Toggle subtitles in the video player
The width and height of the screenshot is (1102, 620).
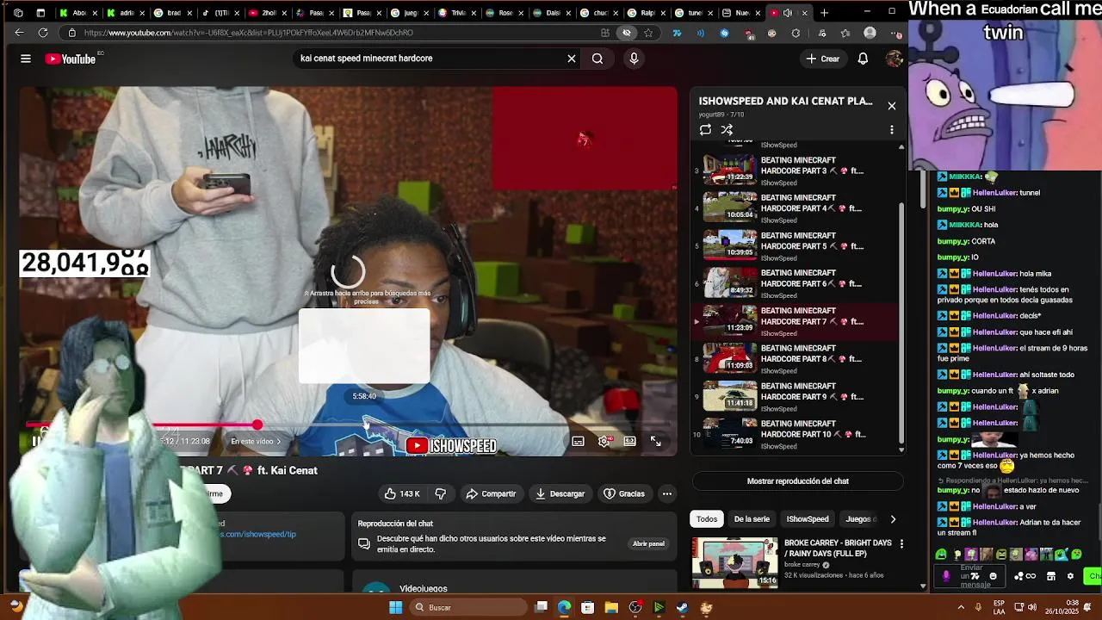(578, 441)
